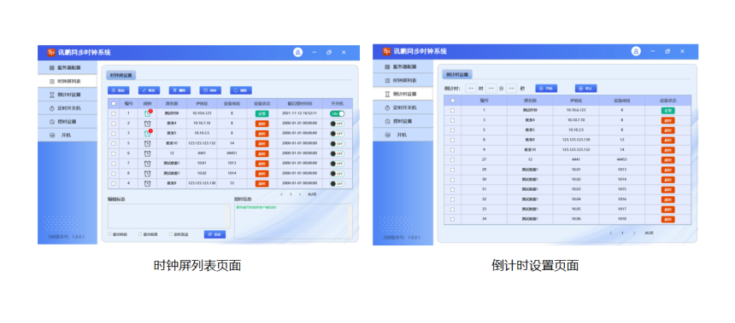Tick the checkbox for row 34 in countdown window
Screen dimensions: 735x323
[x=452, y=219]
